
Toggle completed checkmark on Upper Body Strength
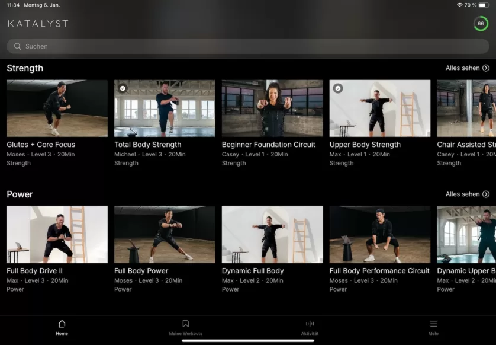[338, 88]
